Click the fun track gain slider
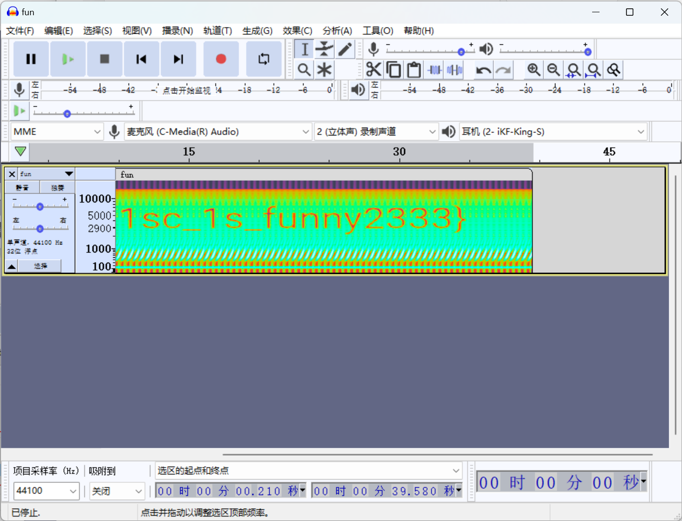This screenshot has width=682, height=521. (40, 207)
